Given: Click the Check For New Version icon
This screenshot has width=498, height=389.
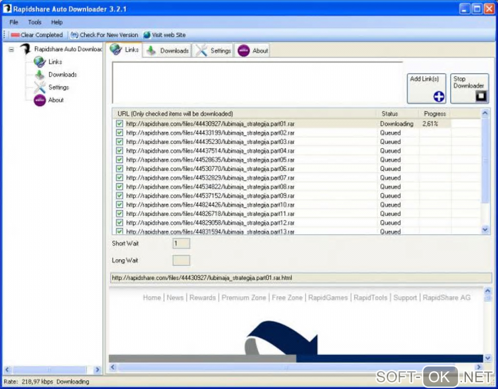Looking at the screenshot, I should 74,35.
